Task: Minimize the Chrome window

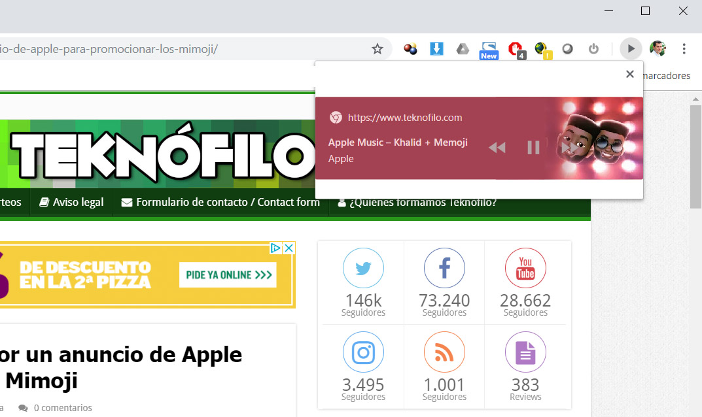Action: 609,10
